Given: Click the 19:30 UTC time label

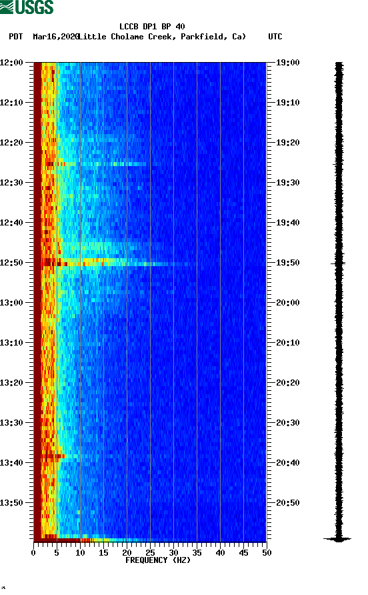Looking at the screenshot, I should 287,183.
